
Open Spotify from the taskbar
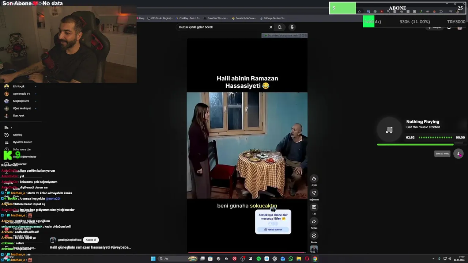click(258, 259)
